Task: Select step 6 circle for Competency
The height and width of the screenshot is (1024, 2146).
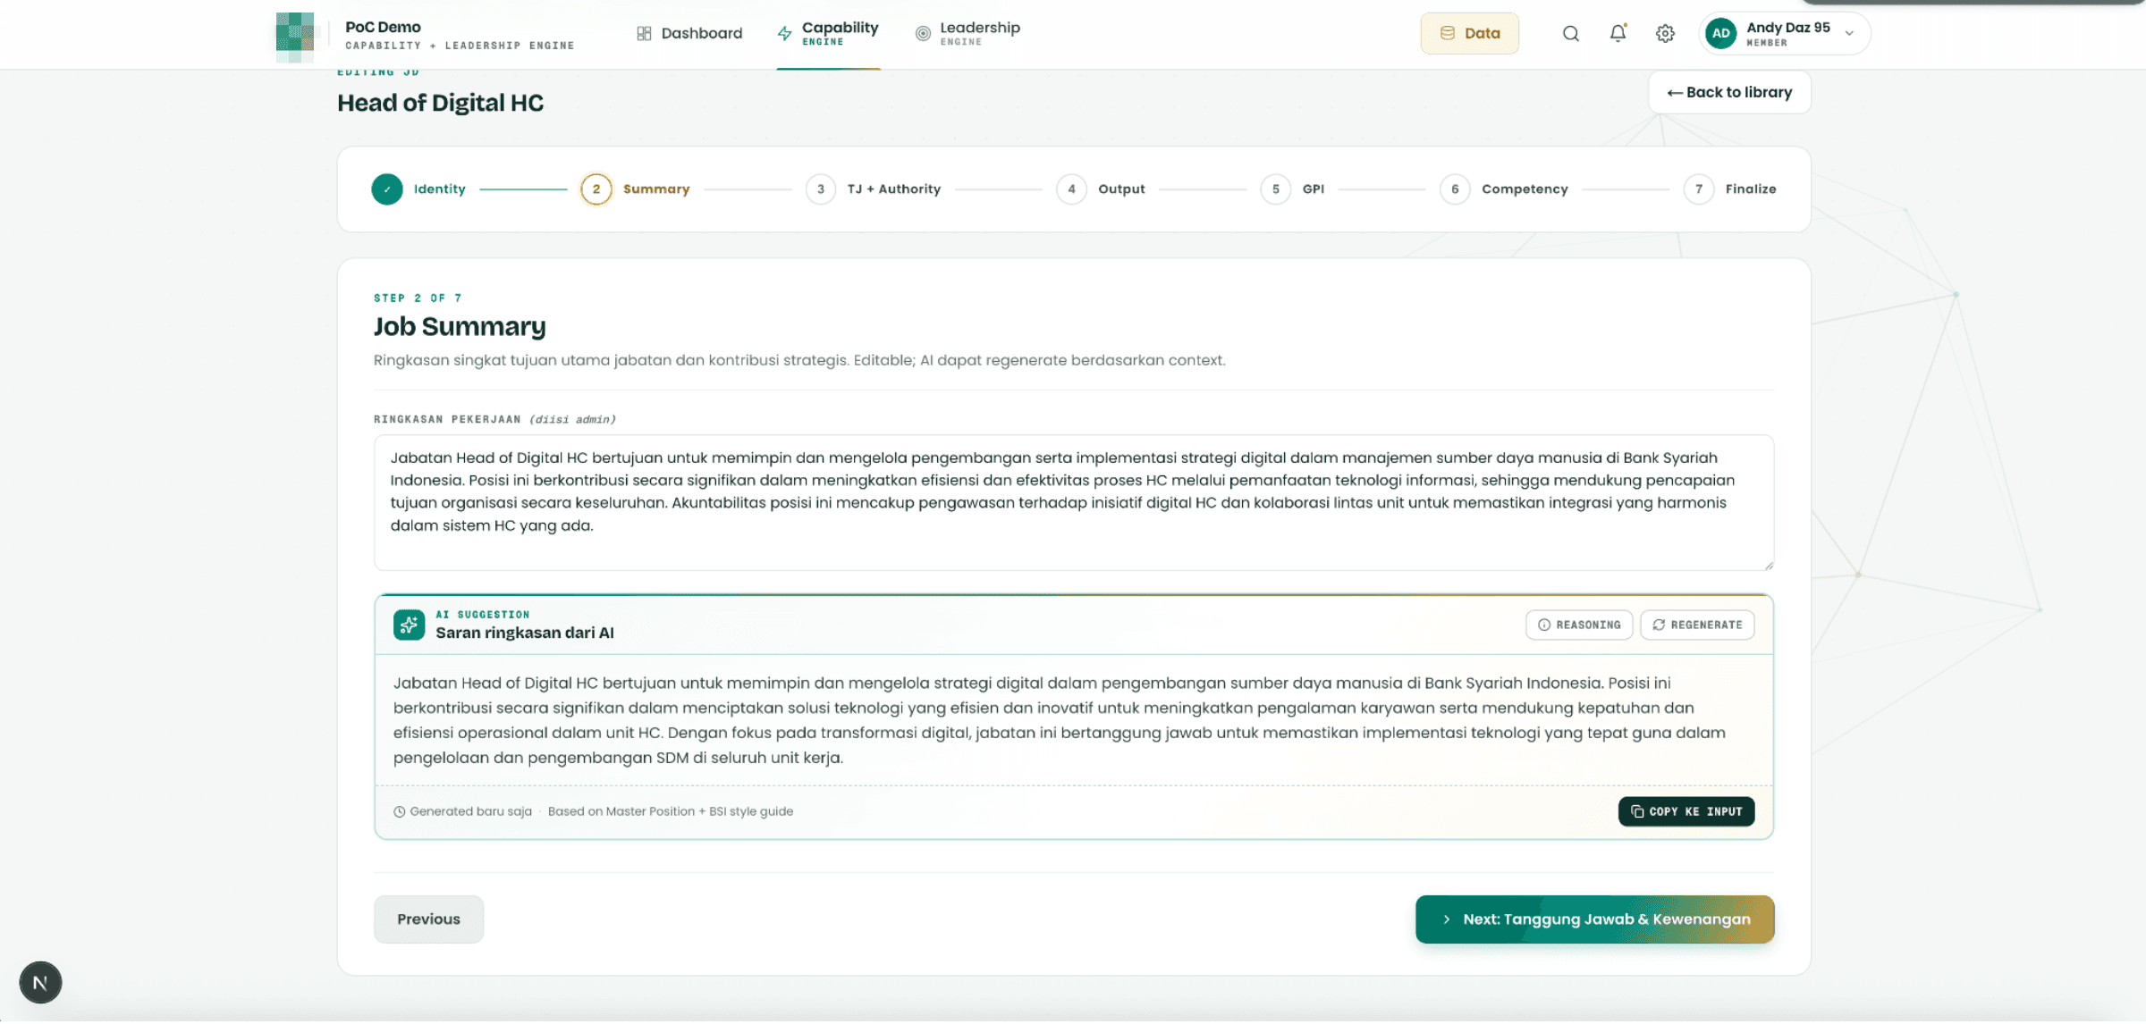Action: [x=1455, y=189]
